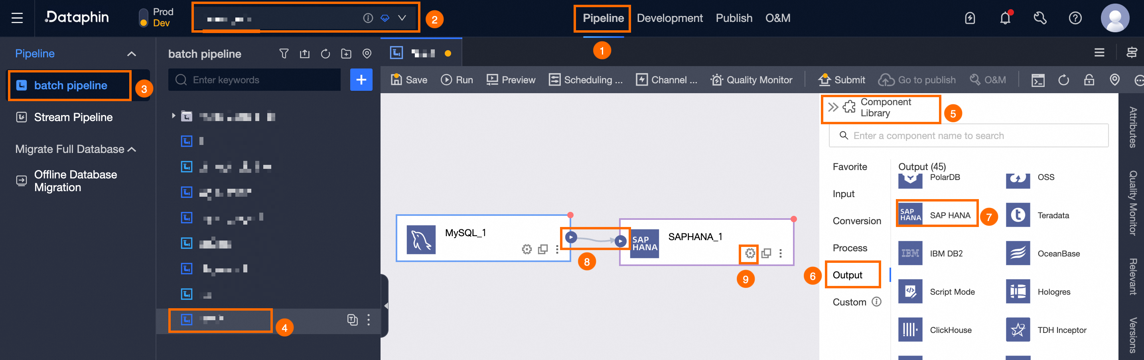Open the O&M top navigation tab
Image resolution: width=1144 pixels, height=360 pixels.
click(x=777, y=18)
